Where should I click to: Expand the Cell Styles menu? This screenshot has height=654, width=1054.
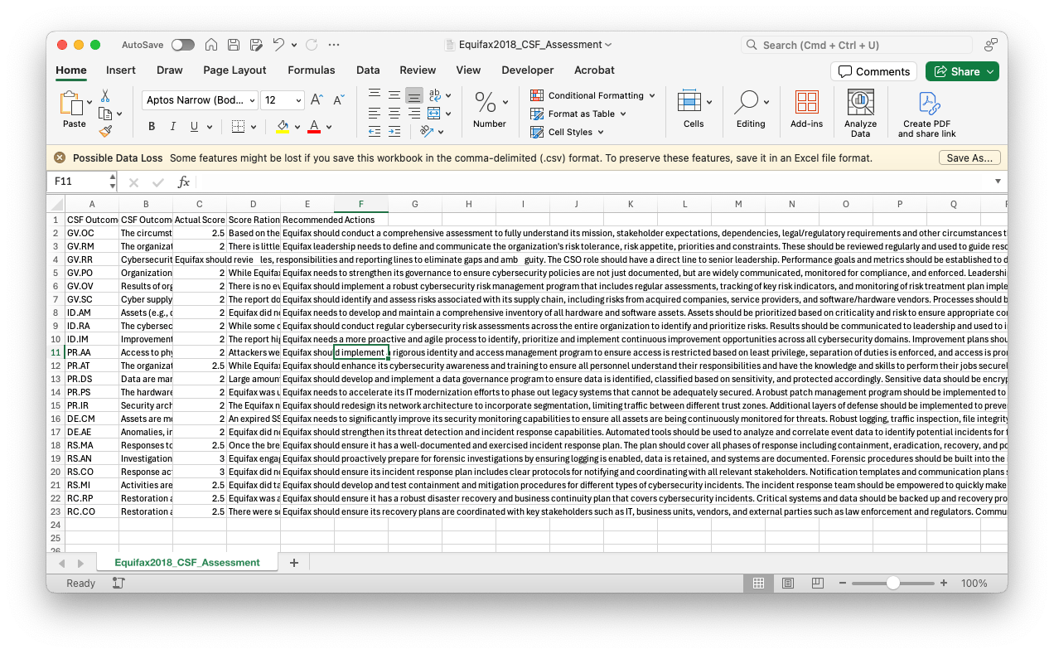(x=601, y=132)
